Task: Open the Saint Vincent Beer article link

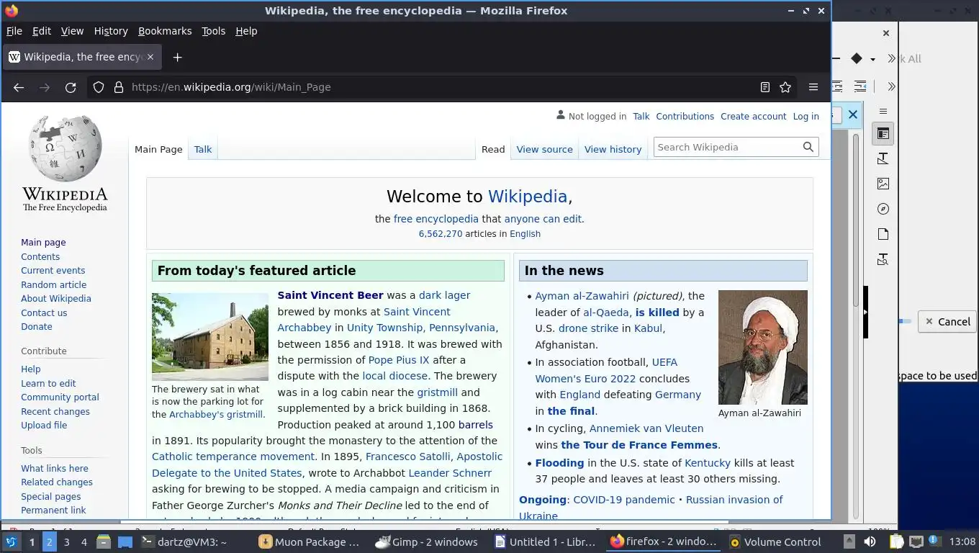Action: (x=330, y=295)
